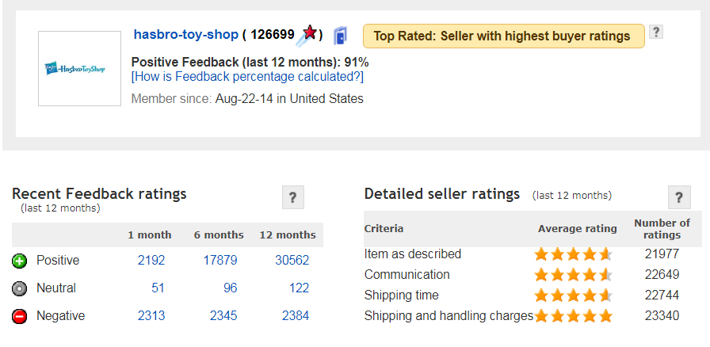Click the HasbroToyShop logo thumbnail
The height and width of the screenshot is (347, 710).
click(x=80, y=68)
